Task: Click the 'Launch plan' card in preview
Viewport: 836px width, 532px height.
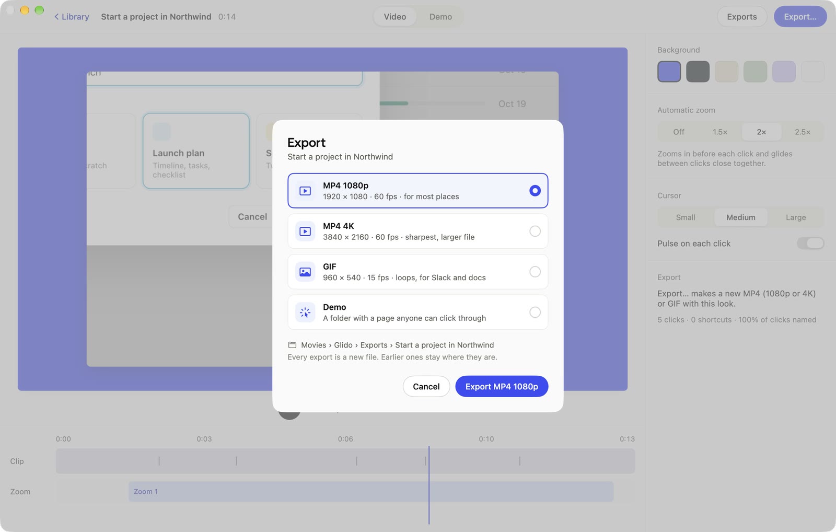Action: coord(196,151)
